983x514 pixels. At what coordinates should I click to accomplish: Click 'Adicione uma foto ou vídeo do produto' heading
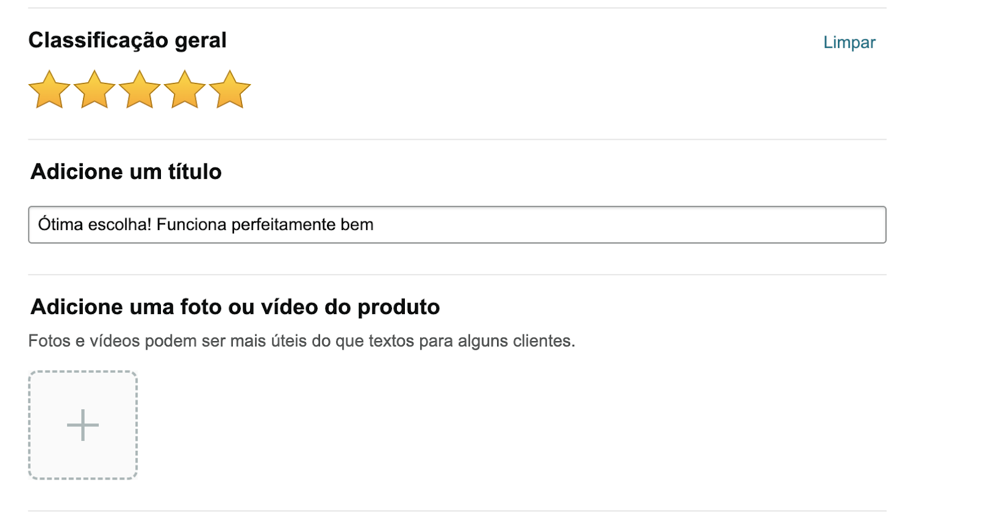tap(235, 307)
